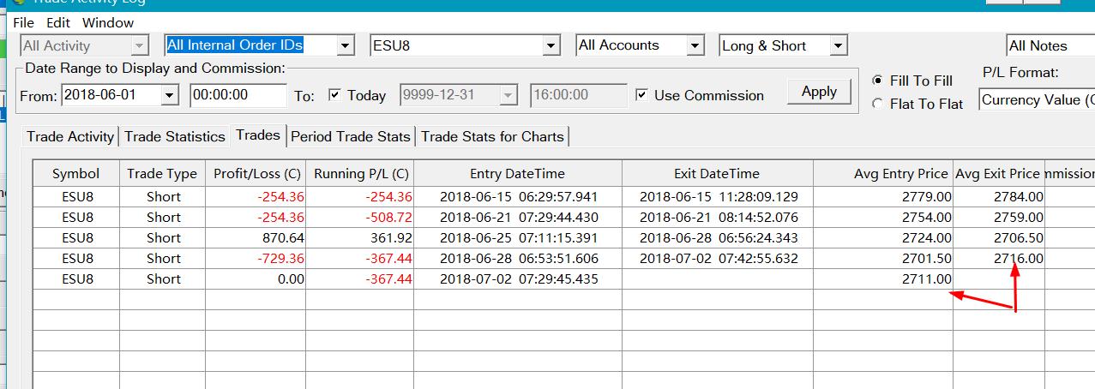Open the Edit menu

(58, 22)
